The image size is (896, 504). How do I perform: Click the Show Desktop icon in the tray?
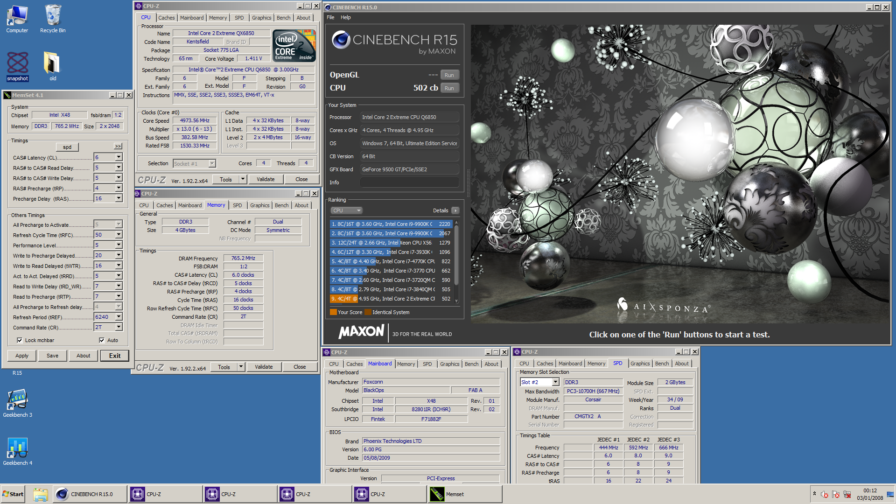coord(890,494)
